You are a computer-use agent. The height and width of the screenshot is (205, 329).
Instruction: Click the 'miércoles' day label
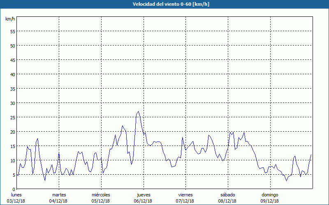tap(101, 195)
